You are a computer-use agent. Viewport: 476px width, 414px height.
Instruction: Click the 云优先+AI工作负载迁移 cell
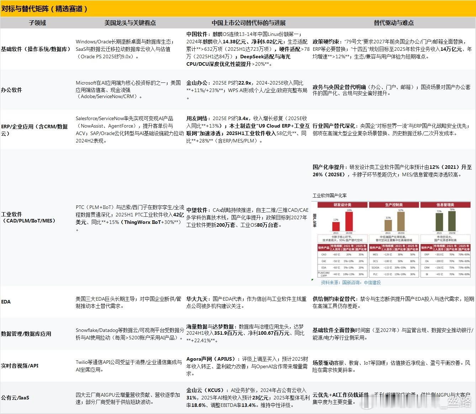coord(391,398)
